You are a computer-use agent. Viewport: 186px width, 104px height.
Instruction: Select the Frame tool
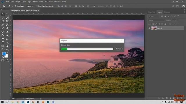point(7,21)
